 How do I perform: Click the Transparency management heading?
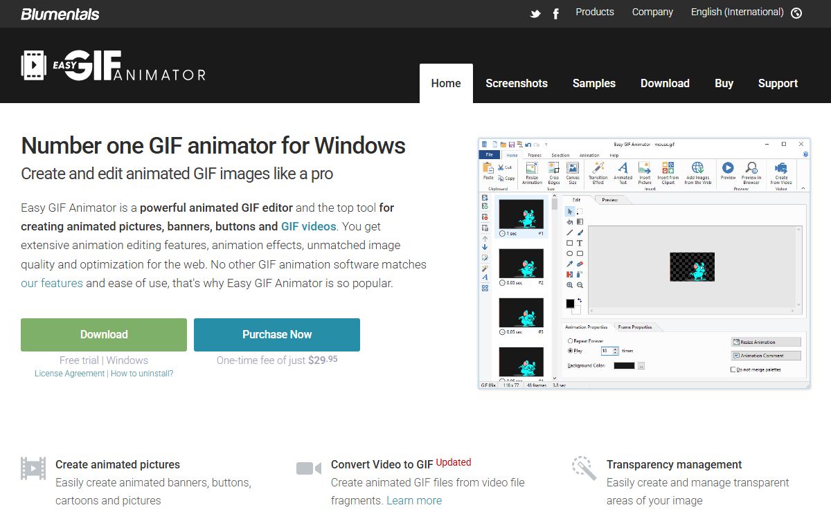[674, 465]
